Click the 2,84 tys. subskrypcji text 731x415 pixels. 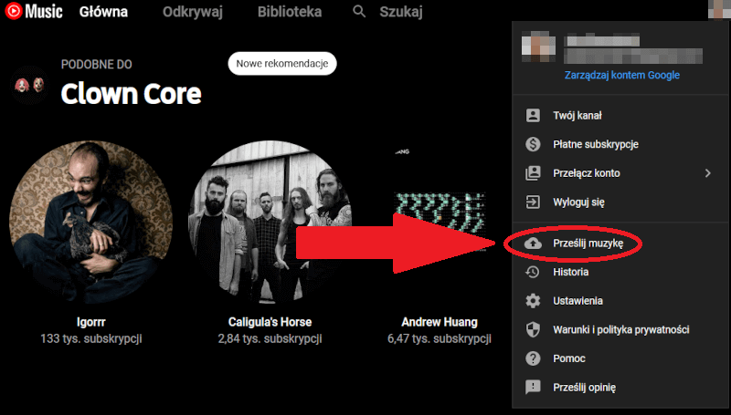click(270, 338)
